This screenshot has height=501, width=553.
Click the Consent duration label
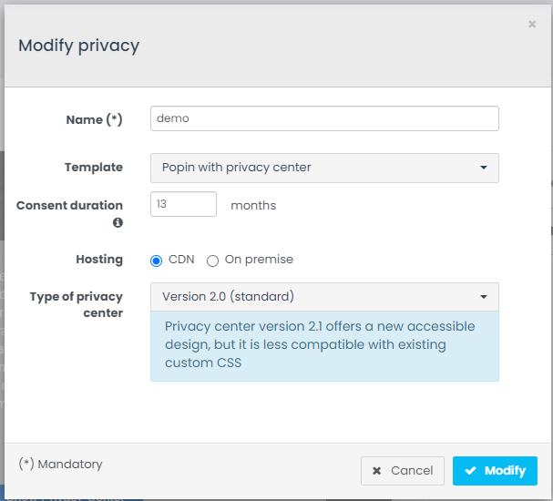(69, 206)
